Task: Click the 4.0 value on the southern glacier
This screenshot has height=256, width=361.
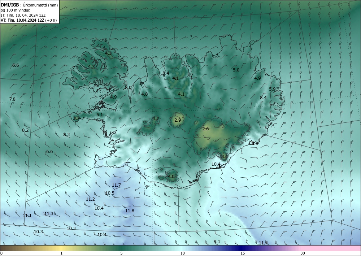Action: coord(171,177)
